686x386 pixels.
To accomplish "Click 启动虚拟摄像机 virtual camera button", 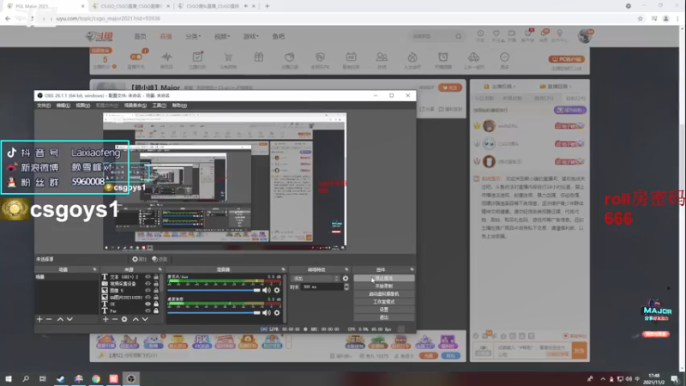I will tap(383, 294).
